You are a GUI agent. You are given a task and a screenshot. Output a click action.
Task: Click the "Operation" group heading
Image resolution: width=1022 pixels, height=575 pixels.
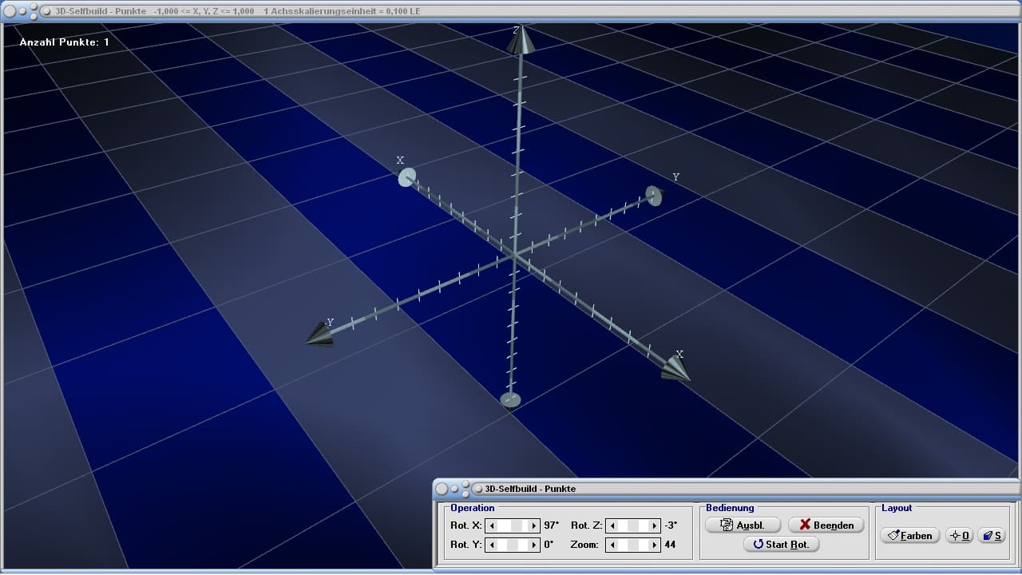point(473,508)
